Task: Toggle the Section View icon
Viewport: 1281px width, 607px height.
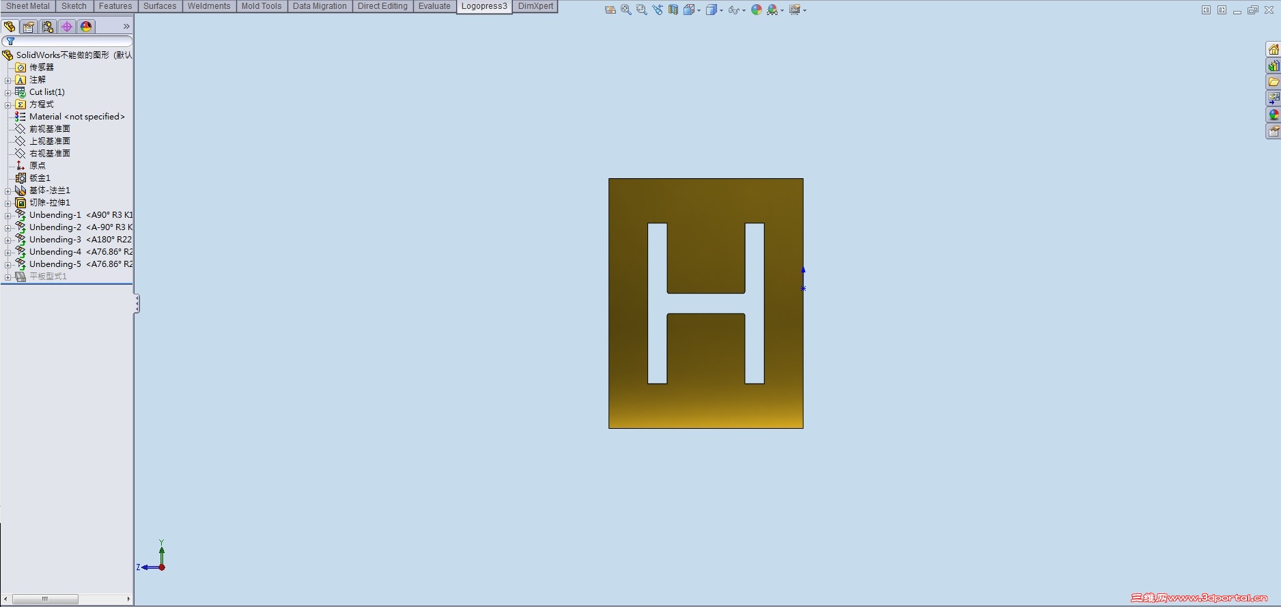Action: tap(673, 10)
